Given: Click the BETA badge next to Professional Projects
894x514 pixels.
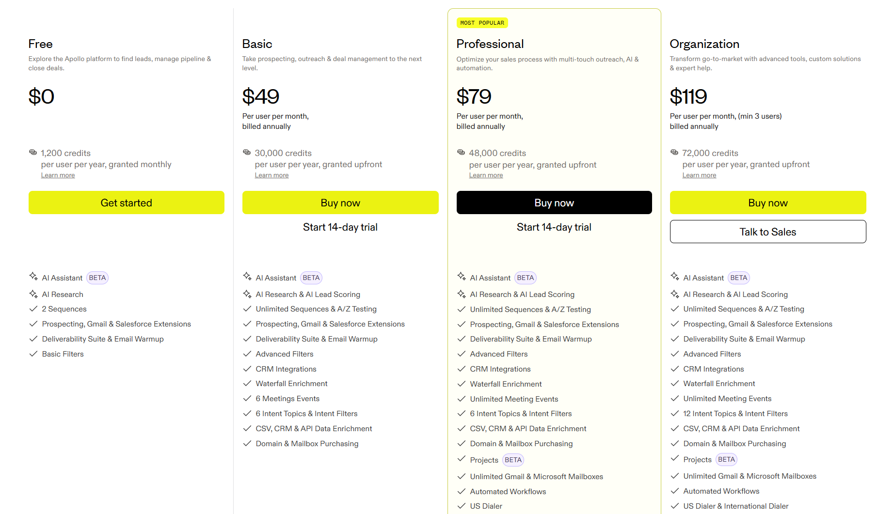Looking at the screenshot, I should pos(513,460).
